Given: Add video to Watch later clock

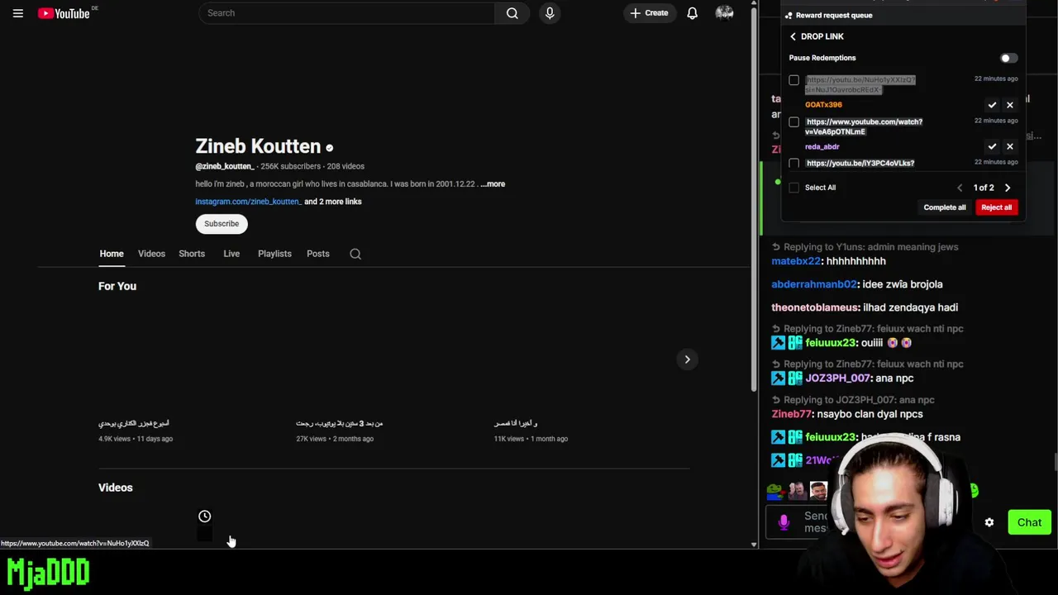Looking at the screenshot, I should 205,516.
